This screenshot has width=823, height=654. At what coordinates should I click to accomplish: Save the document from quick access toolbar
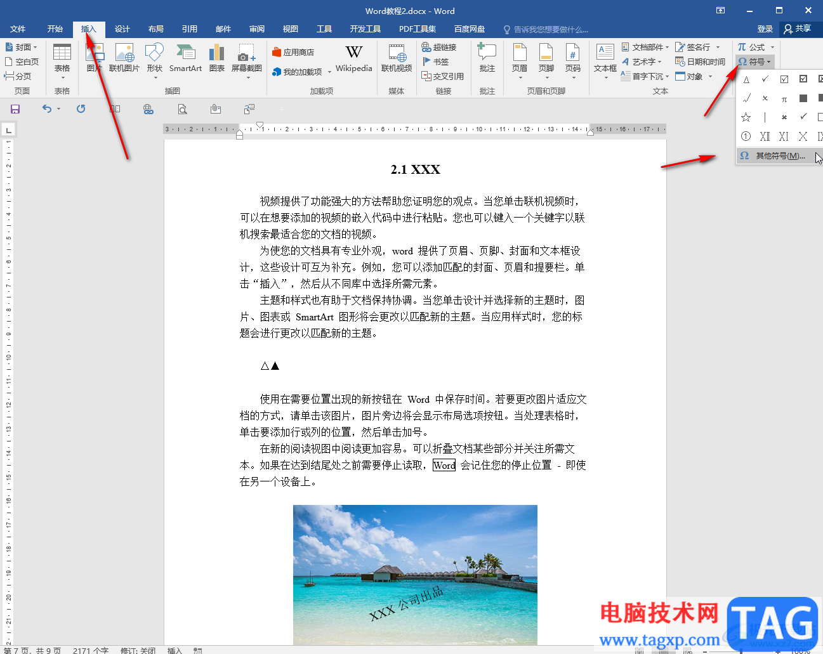[15, 109]
